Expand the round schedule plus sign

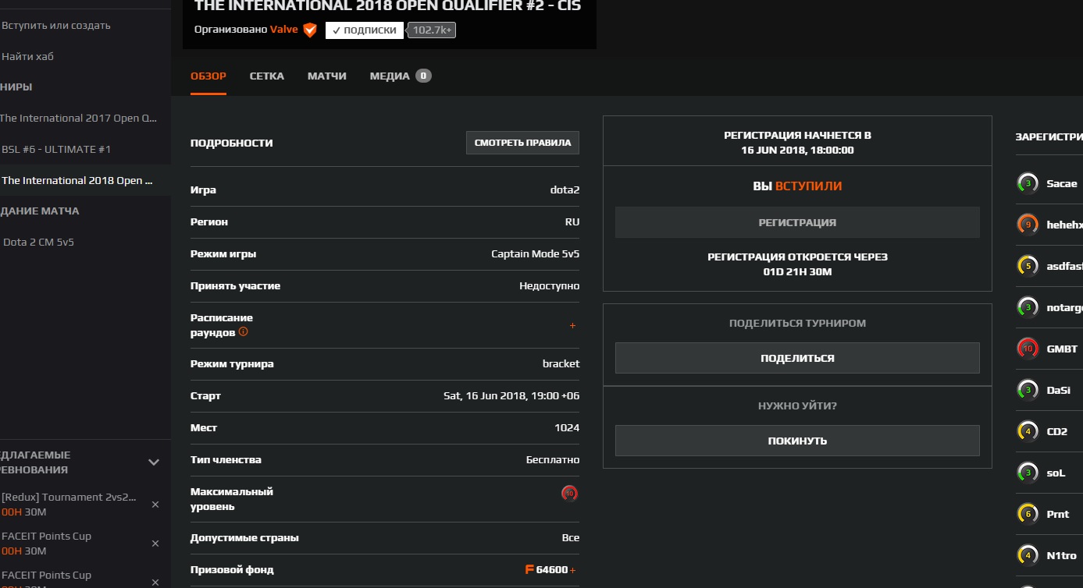coord(572,325)
